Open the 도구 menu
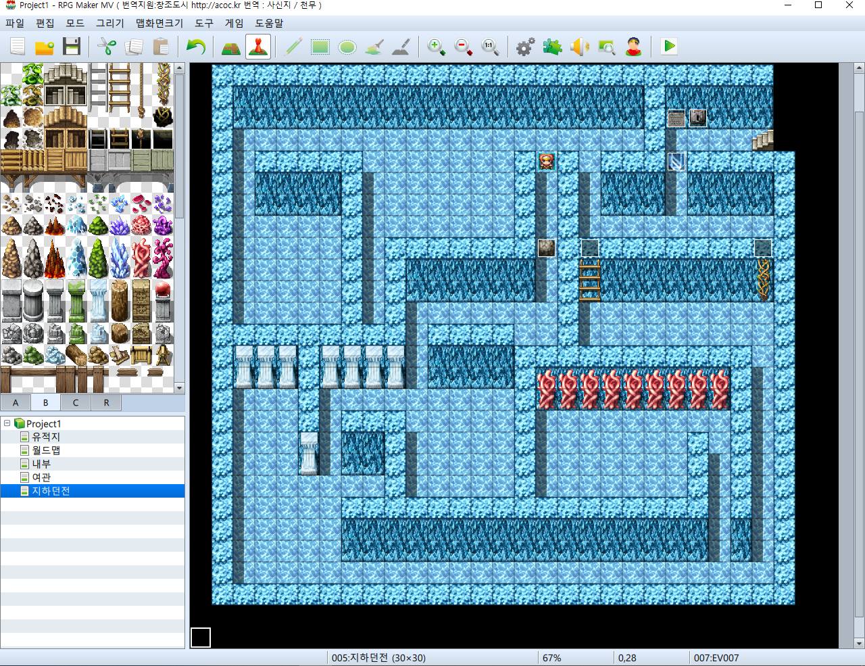The width and height of the screenshot is (865, 666). click(204, 23)
